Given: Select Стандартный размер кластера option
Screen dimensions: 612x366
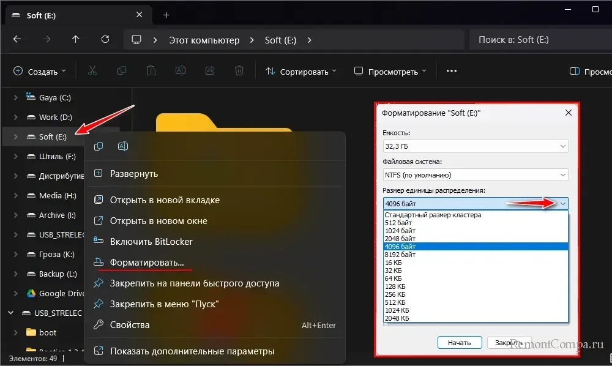Looking at the screenshot, I should pyautogui.click(x=476, y=215).
